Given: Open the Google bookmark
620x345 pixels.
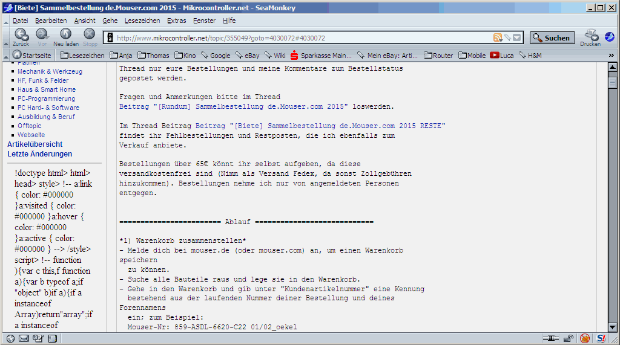Looking at the screenshot, I should [216, 55].
